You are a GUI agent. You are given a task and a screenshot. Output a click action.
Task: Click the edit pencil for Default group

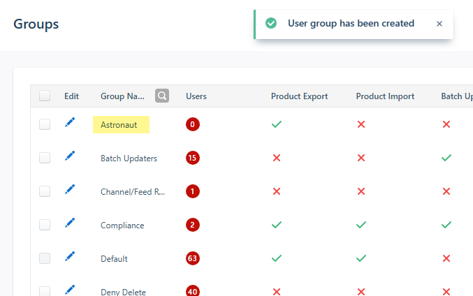(x=70, y=257)
